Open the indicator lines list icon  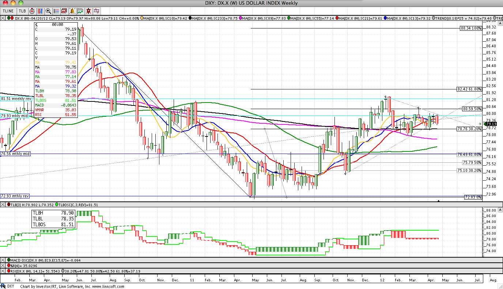(56, 11)
